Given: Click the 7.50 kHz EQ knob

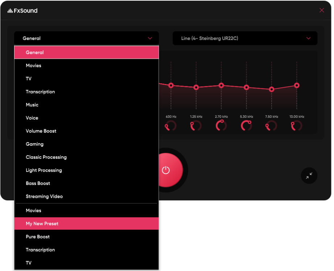Looking at the screenshot, I should click(x=271, y=125).
